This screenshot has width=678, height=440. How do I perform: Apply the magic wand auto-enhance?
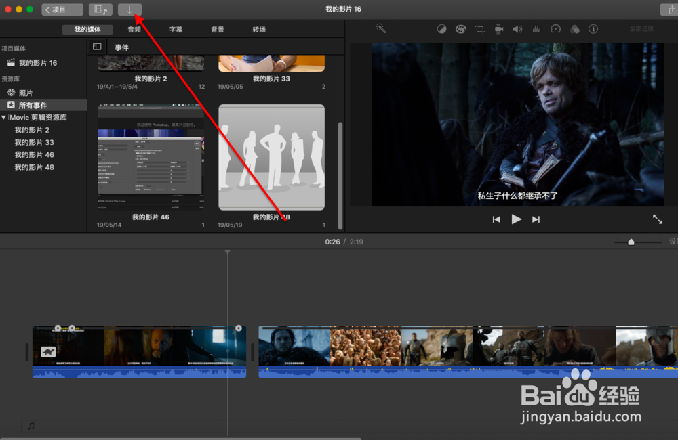coord(381,29)
